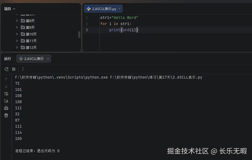This screenshot has height=160, width=252.
Task: Print the console output
Action: click(6, 108)
